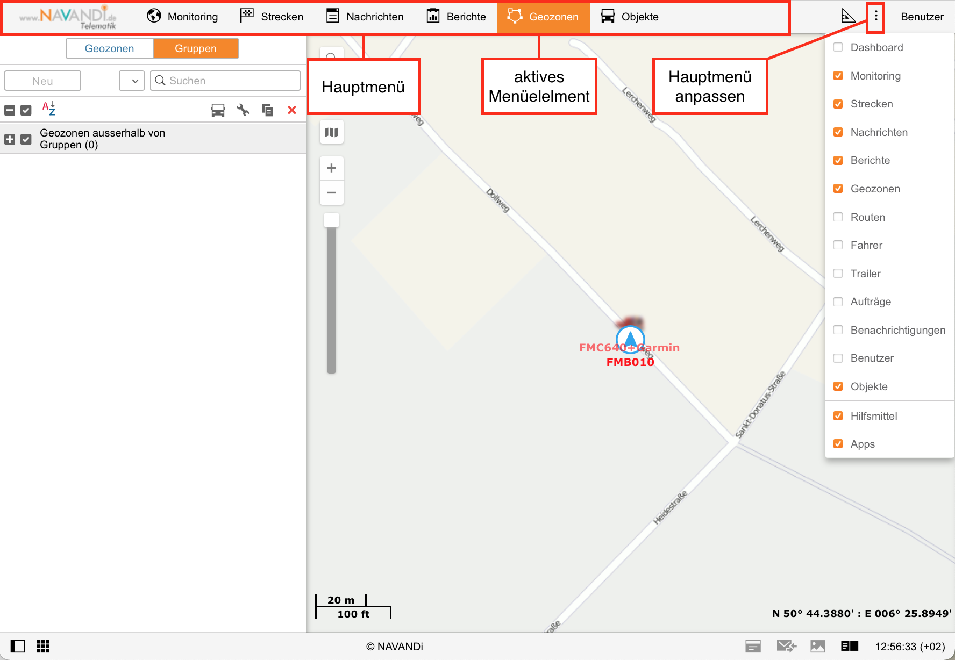The height and width of the screenshot is (660, 955).
Task: Uncheck the Hilfsmittel checkbox
Action: tap(838, 416)
